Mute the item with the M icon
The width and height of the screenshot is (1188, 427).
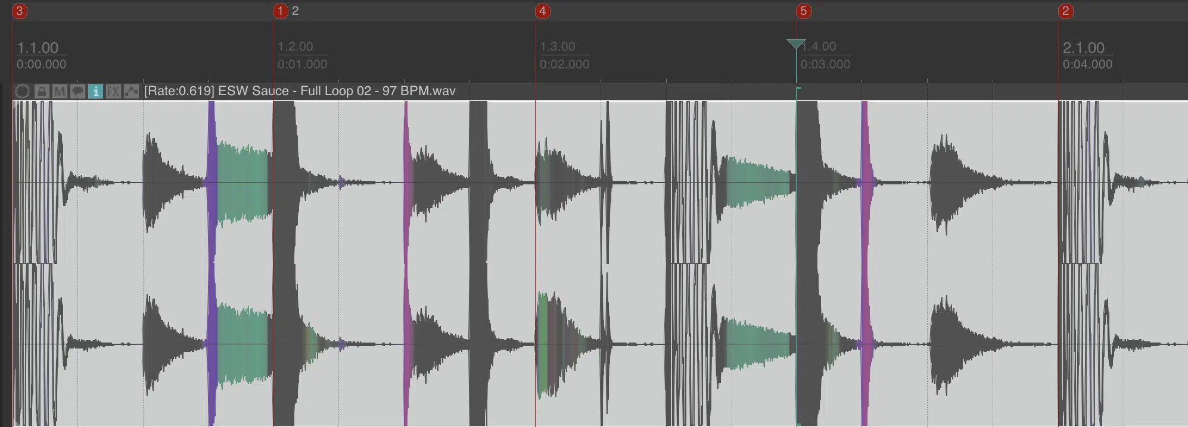tap(60, 91)
